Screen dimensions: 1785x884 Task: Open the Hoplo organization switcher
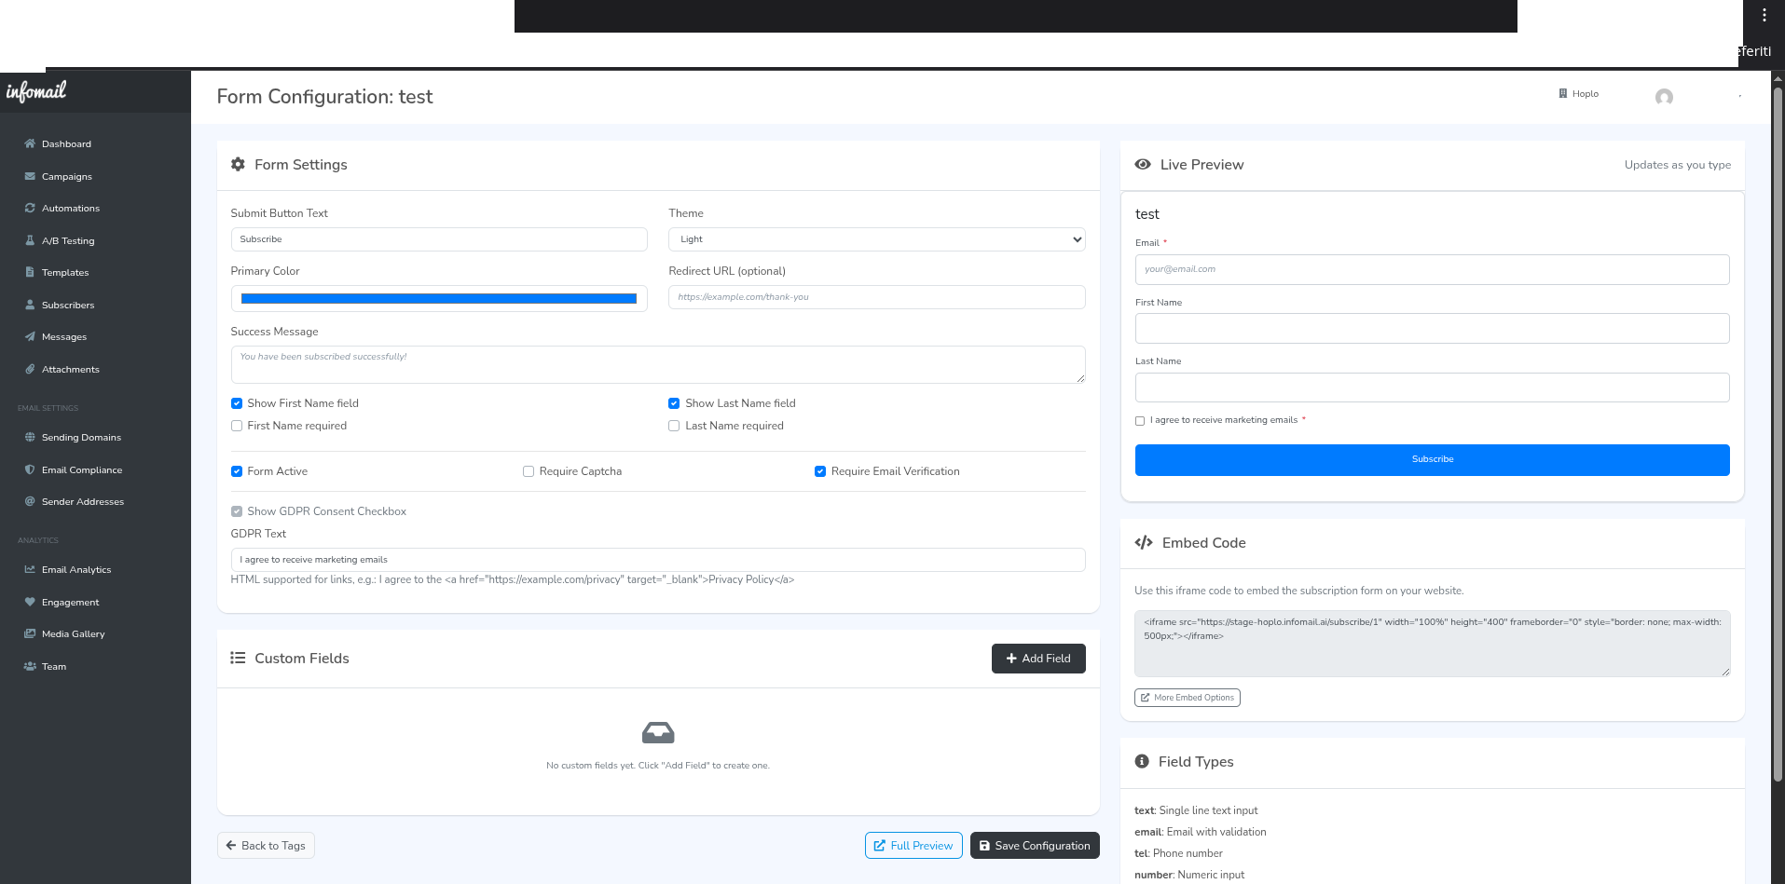coord(1579,94)
